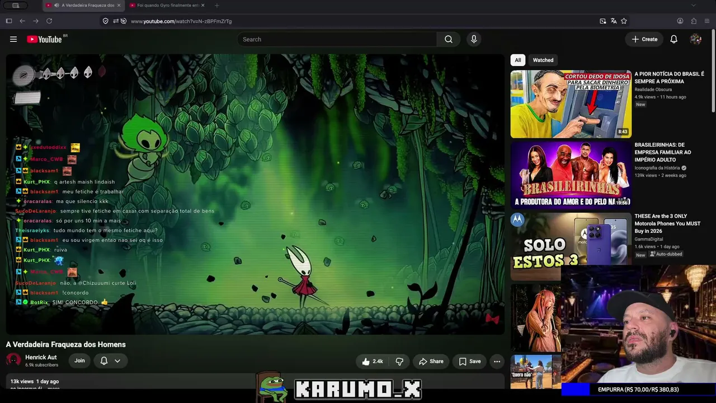Click the video title 'A Verdadeira Fraqueza dos Homens'
This screenshot has width=716, height=403.
click(x=66, y=345)
